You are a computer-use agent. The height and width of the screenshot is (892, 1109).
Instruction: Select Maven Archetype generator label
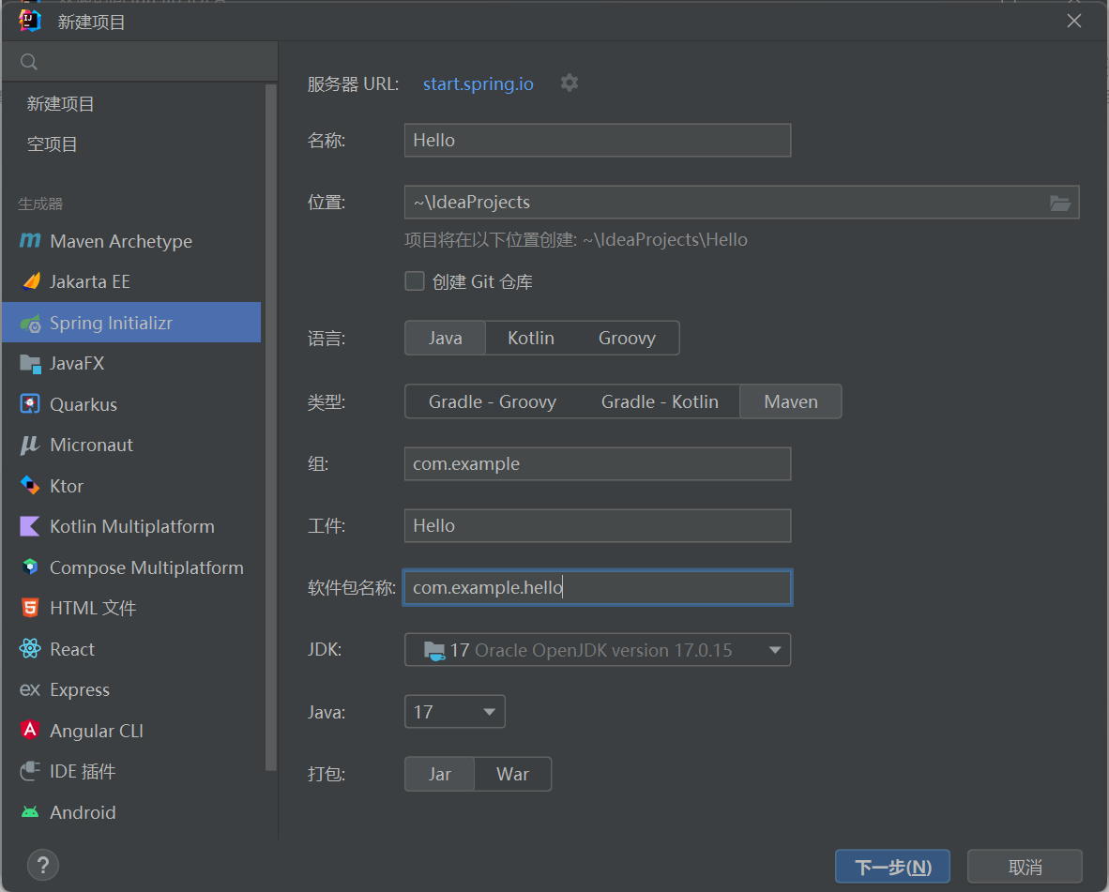[x=121, y=241]
